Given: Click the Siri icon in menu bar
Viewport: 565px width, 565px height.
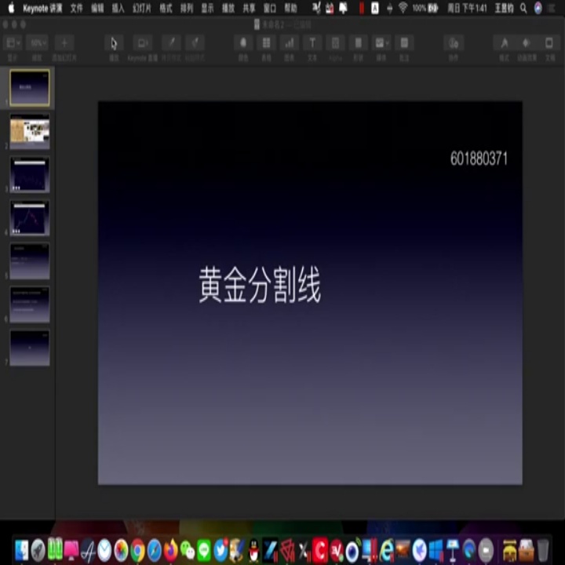Looking at the screenshot, I should [x=538, y=8].
